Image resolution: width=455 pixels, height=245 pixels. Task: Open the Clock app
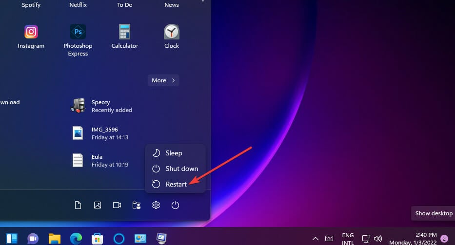(172, 37)
